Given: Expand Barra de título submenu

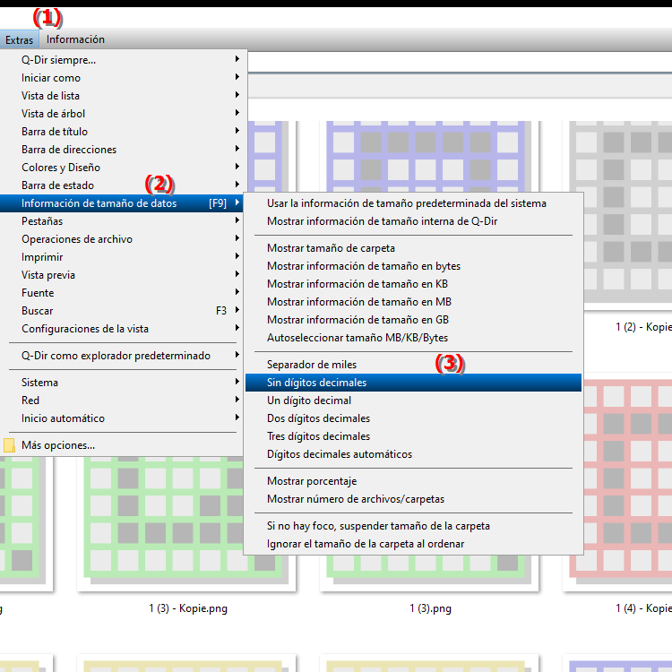Looking at the screenshot, I should coord(123,132).
